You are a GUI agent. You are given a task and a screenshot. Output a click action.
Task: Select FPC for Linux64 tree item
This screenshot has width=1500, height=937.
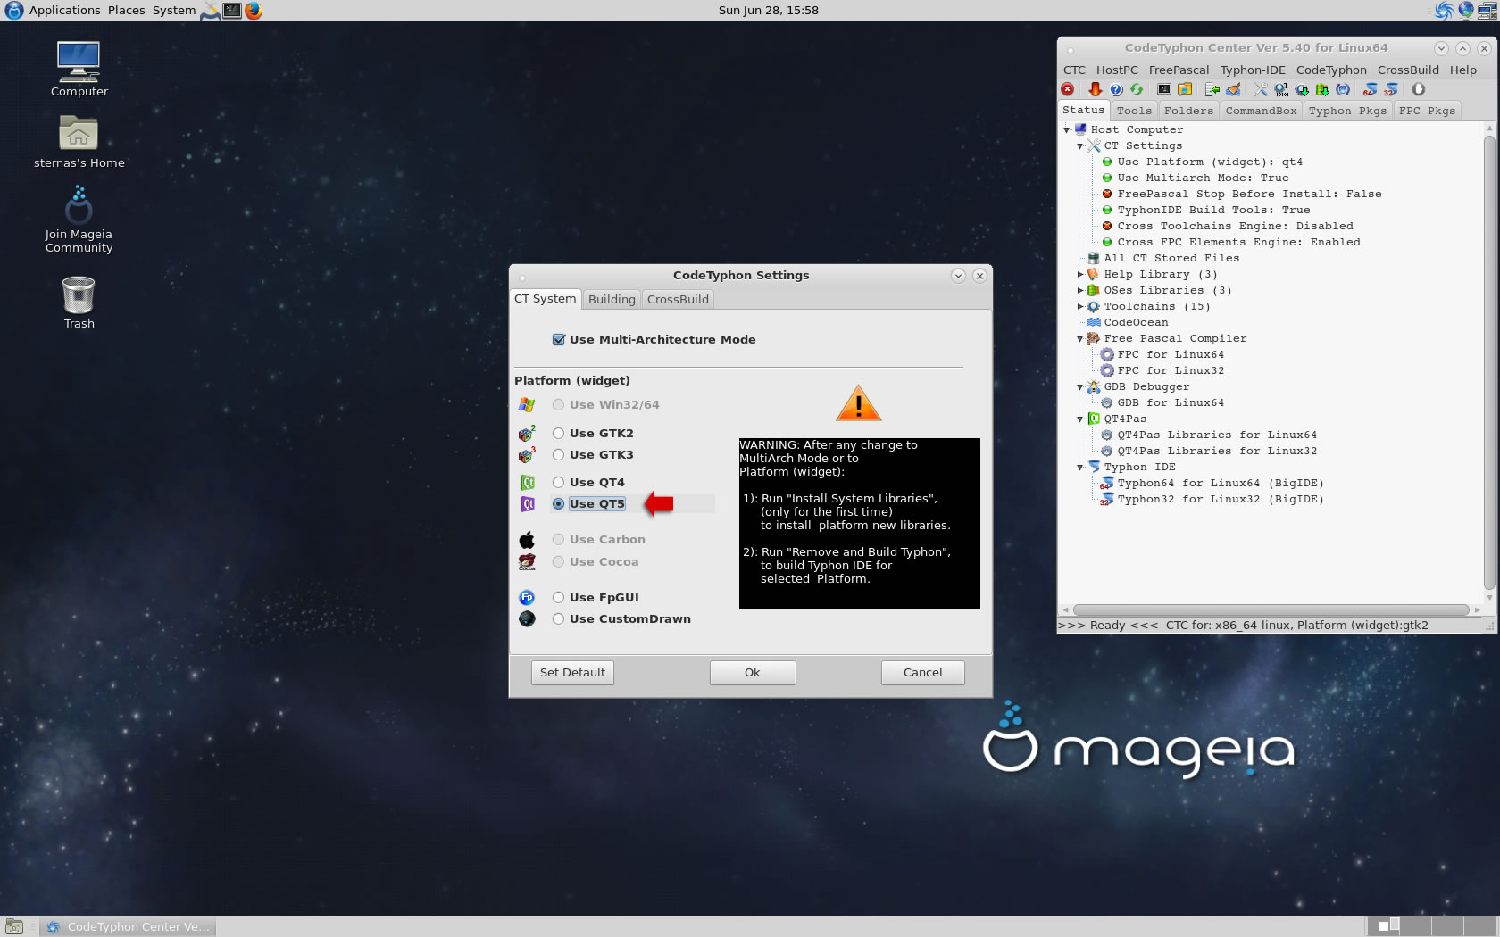(1171, 354)
